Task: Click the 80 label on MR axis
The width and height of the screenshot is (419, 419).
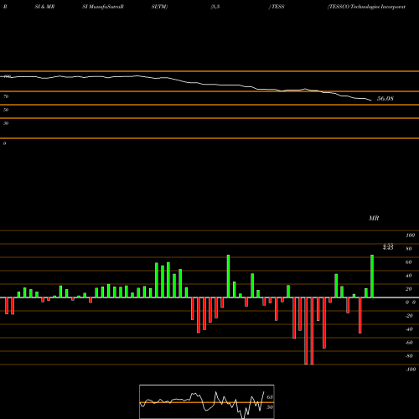Action: (x=409, y=249)
